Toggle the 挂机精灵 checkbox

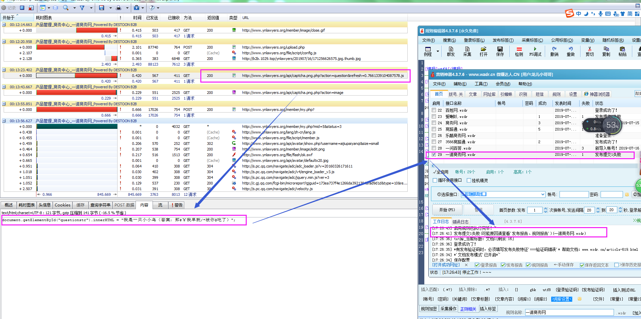pos(469,180)
